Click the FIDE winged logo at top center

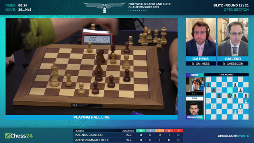[x=105, y=7]
